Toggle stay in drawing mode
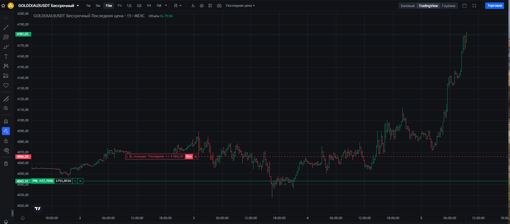The image size is (510, 224). point(6,131)
